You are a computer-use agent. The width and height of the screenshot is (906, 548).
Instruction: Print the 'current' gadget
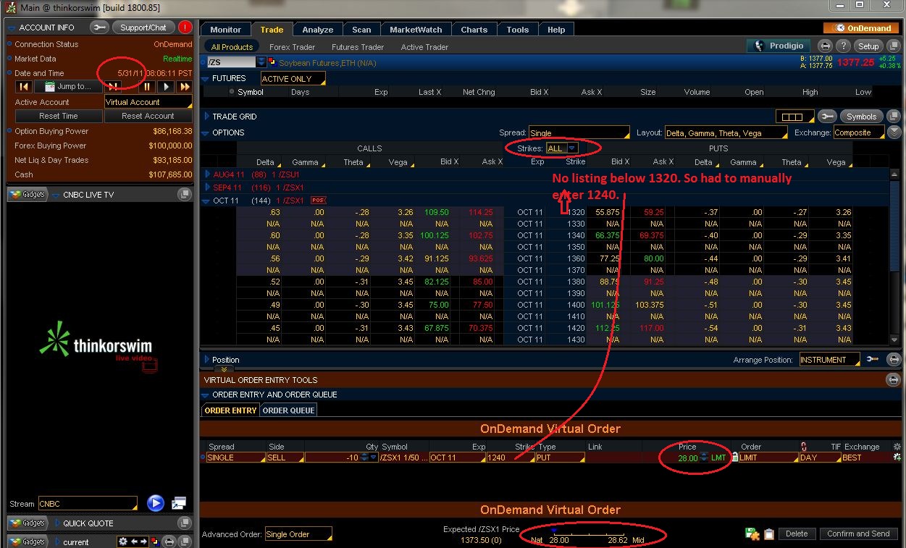168,541
